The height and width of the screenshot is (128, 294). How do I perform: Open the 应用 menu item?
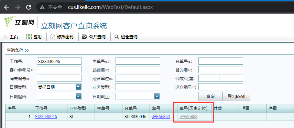click(37, 37)
